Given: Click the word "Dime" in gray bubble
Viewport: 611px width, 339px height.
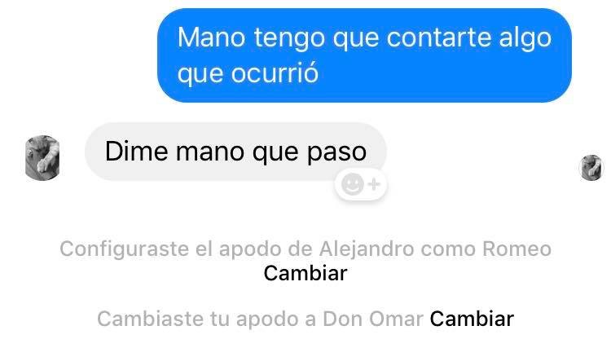Looking at the screenshot, I should (136, 152).
